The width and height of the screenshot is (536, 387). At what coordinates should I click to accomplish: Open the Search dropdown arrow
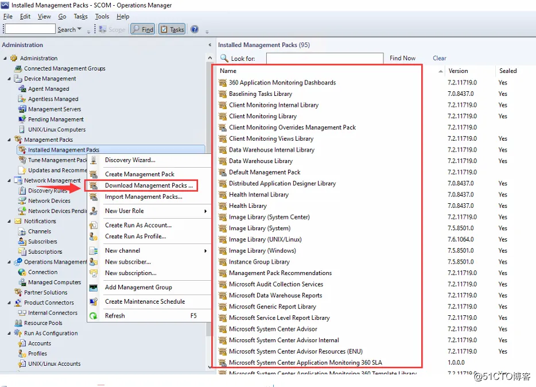click(80, 29)
